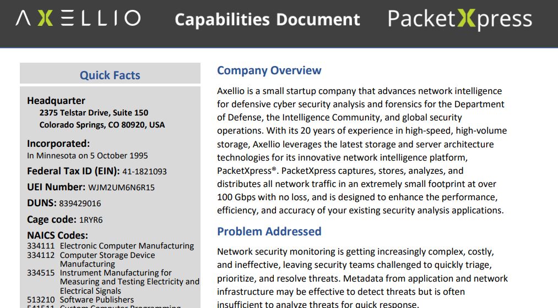Click the Quick Facts panel heading
Image resolution: width=558 pixels, height=308 pixels.
pyautogui.click(x=110, y=75)
